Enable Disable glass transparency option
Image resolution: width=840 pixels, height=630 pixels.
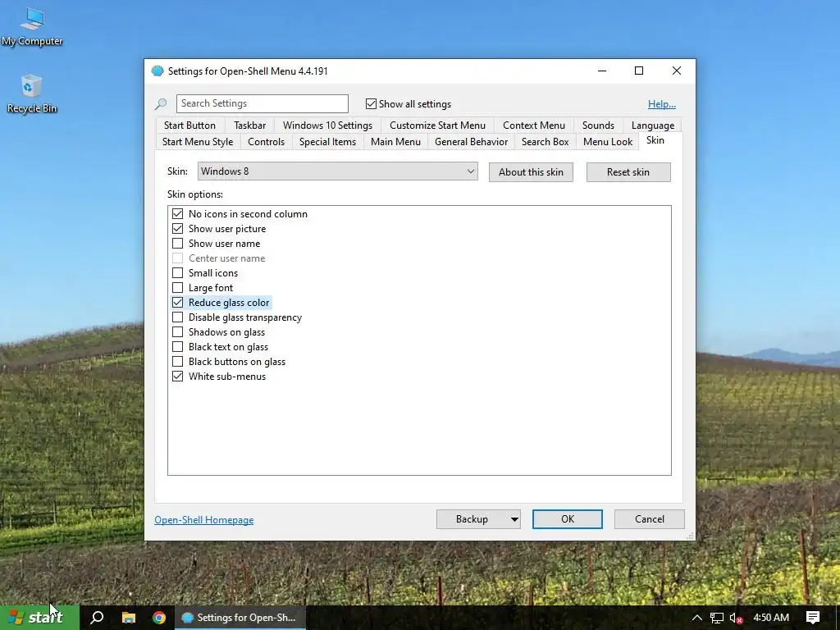(x=177, y=317)
